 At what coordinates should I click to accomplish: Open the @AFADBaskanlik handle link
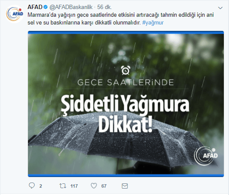(x=71, y=7)
